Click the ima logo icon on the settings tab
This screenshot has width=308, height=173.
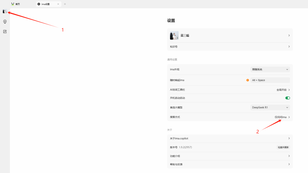pos(39,4)
